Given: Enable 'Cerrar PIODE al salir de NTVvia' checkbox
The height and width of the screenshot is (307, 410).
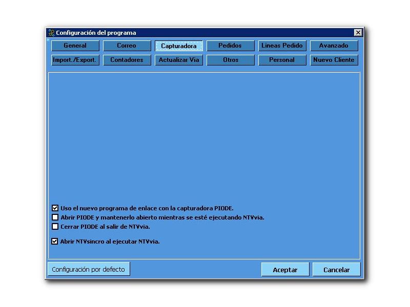Looking at the screenshot, I should (55, 226).
